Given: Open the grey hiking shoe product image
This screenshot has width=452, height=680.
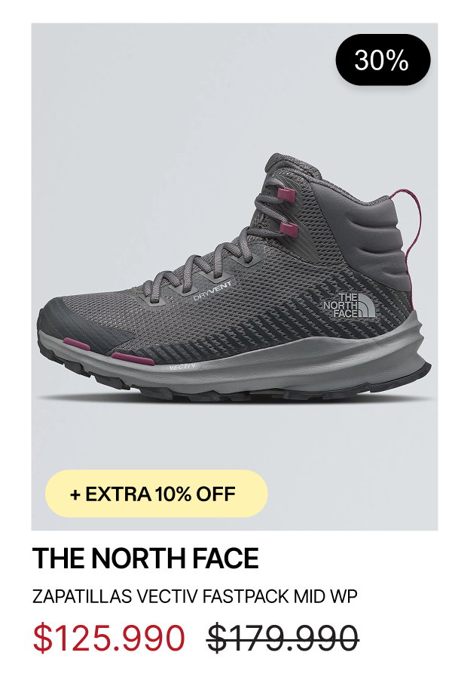Looking at the screenshot, I should 234,276.
